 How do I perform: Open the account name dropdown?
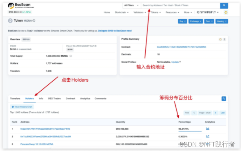point(208,12)
